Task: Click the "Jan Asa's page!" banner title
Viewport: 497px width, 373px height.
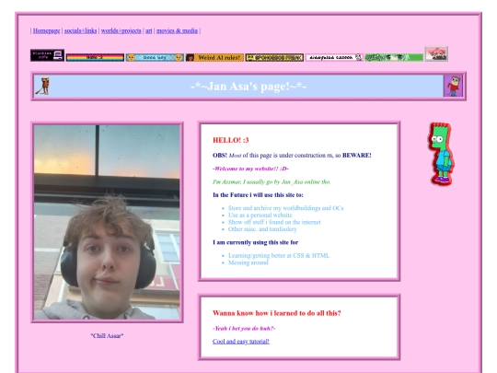Action: 248,86
